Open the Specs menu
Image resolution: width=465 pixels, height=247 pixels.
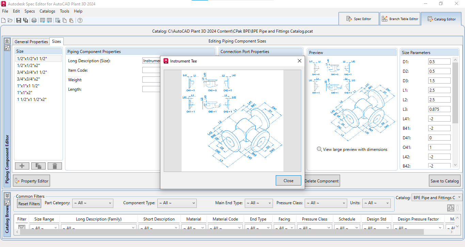click(30, 11)
